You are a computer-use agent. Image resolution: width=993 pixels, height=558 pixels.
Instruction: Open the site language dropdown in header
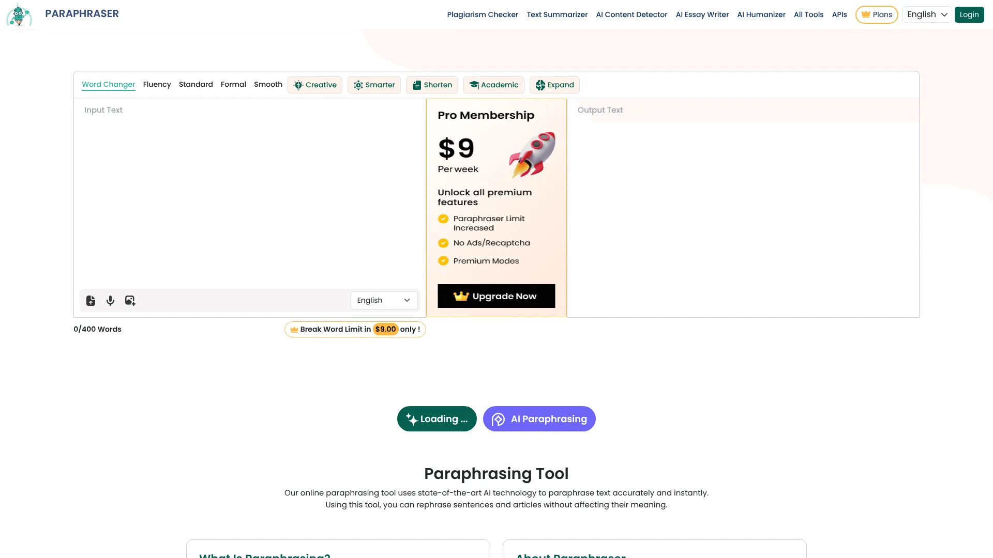click(927, 14)
